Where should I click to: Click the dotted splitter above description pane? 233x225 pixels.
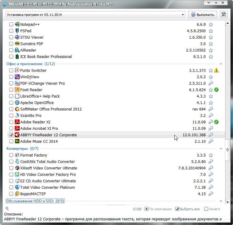pos(116,205)
